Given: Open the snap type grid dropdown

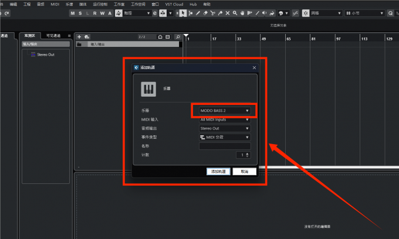Looking at the screenshot, I should pyautogui.click(x=326, y=13).
